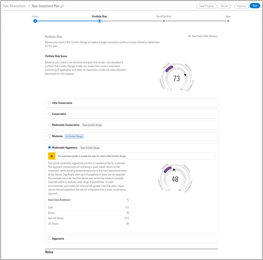Click the Non-US Stocks row
The image size is (263, 260).
coord(88,218)
